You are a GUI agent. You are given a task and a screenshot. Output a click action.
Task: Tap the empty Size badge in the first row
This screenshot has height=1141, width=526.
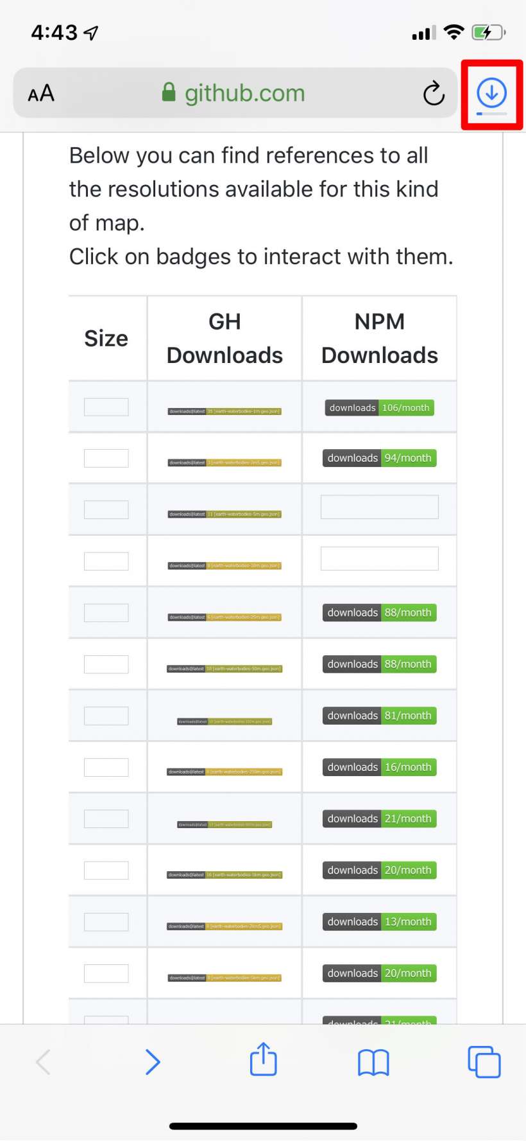tap(106, 407)
